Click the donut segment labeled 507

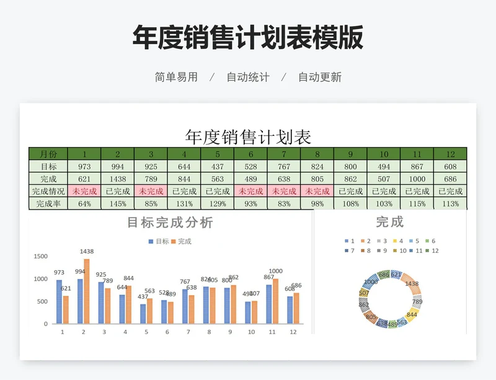pos(364,293)
